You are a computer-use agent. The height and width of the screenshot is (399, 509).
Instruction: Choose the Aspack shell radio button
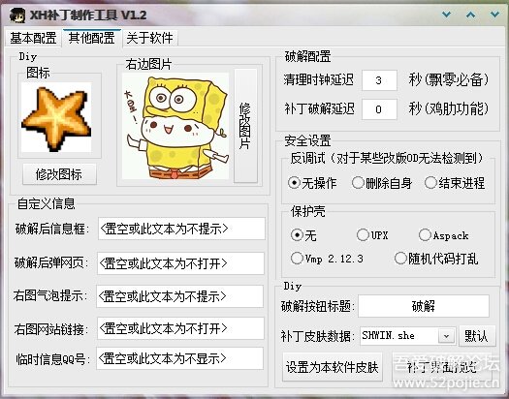click(x=443, y=235)
